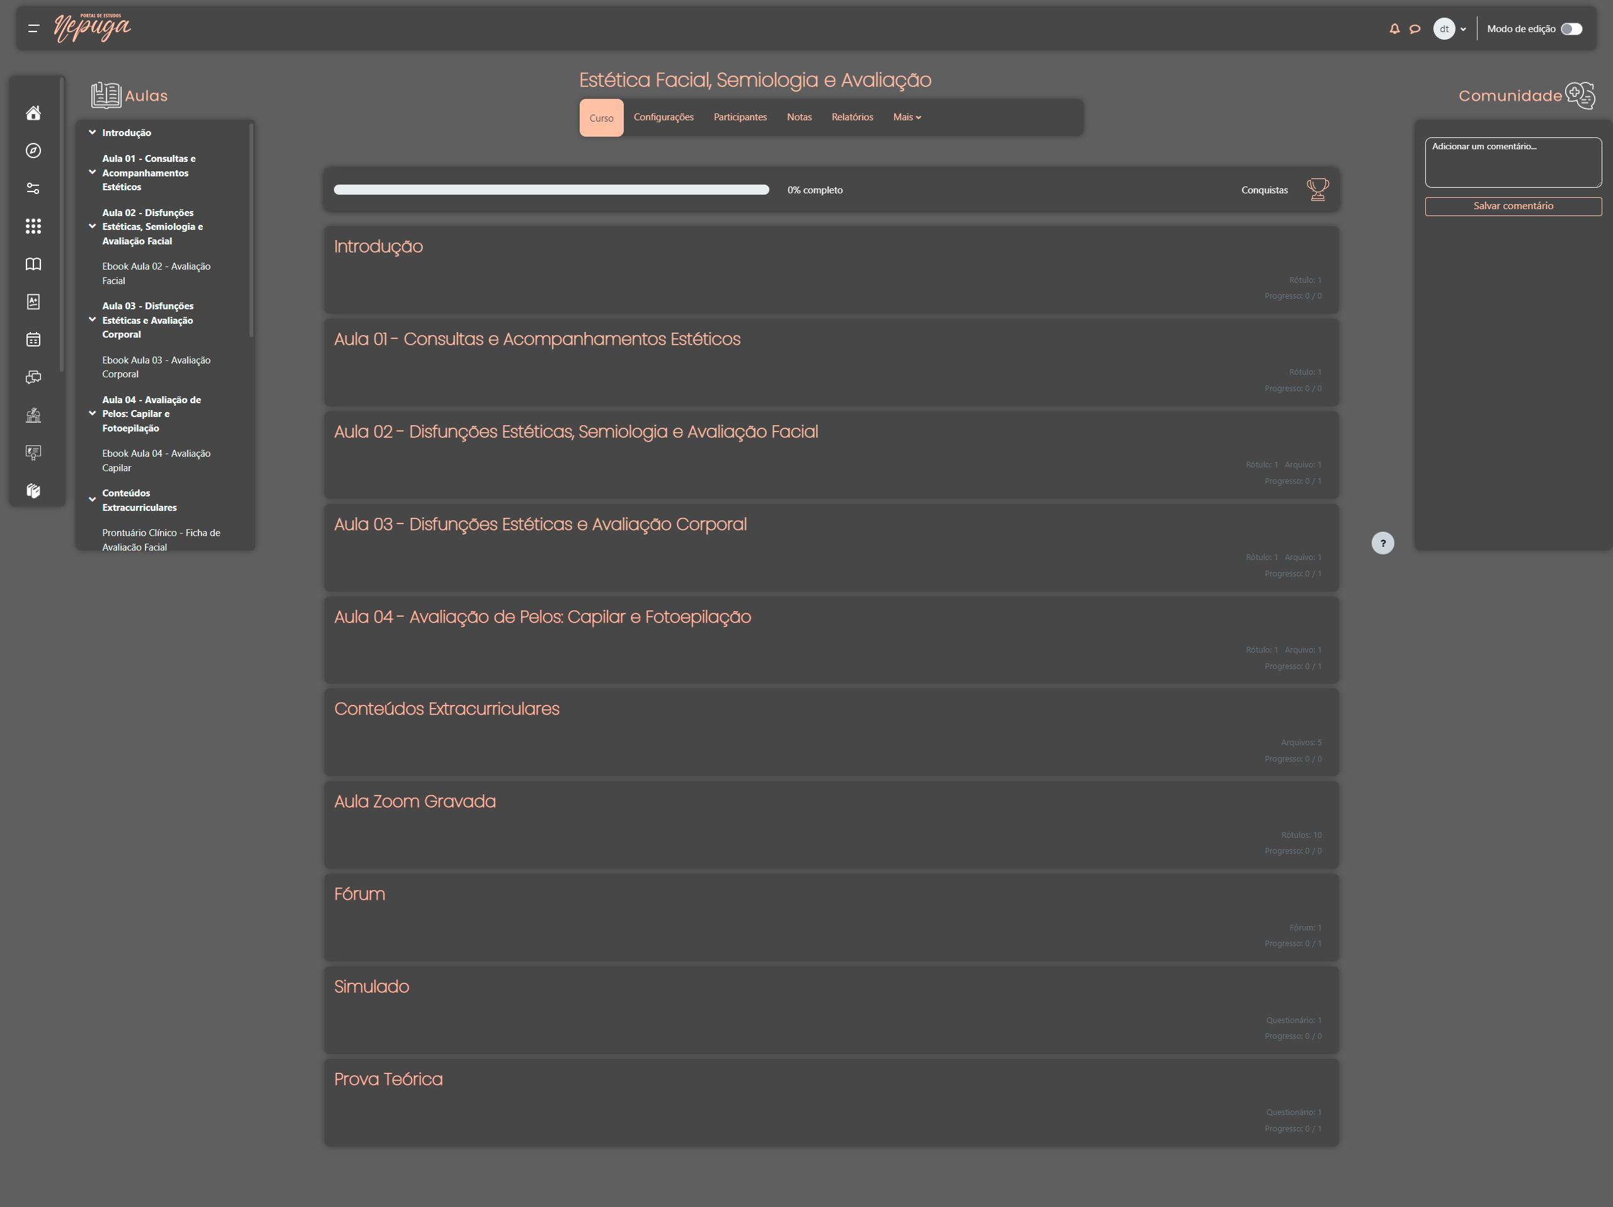1613x1207 pixels.
Task: Click the '0% completo' text
Action: pos(815,190)
